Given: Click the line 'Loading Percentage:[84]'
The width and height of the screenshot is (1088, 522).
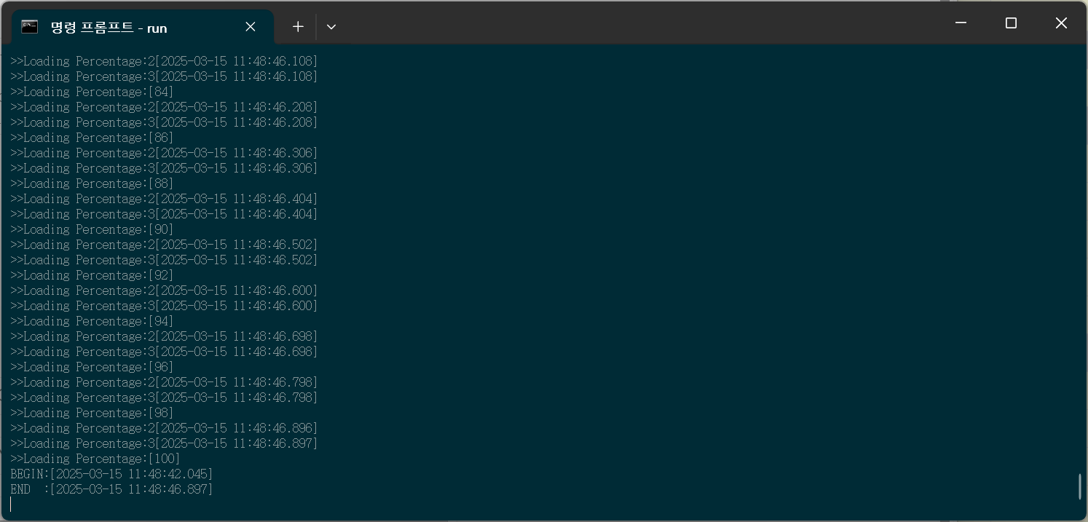Looking at the screenshot, I should [x=92, y=92].
